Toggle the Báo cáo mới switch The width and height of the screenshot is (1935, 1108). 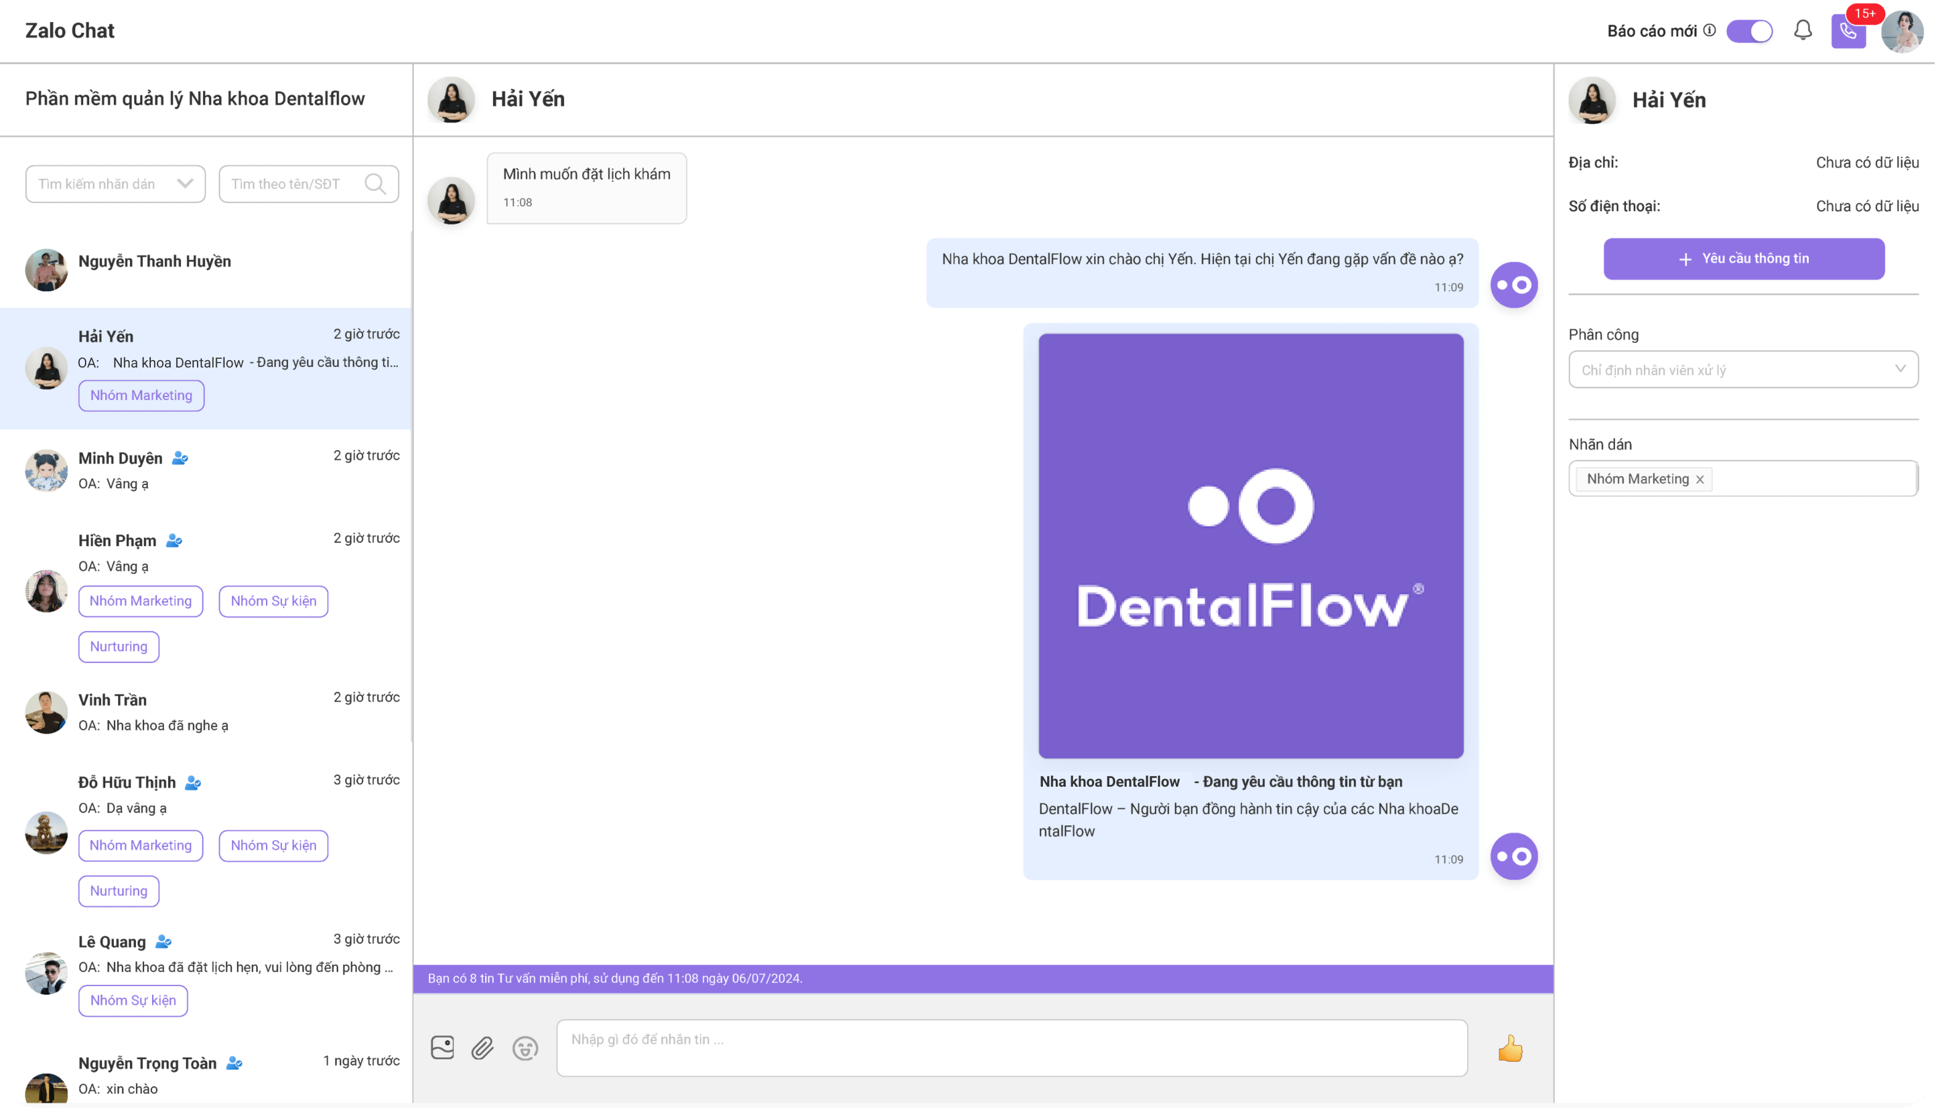[x=1749, y=31]
